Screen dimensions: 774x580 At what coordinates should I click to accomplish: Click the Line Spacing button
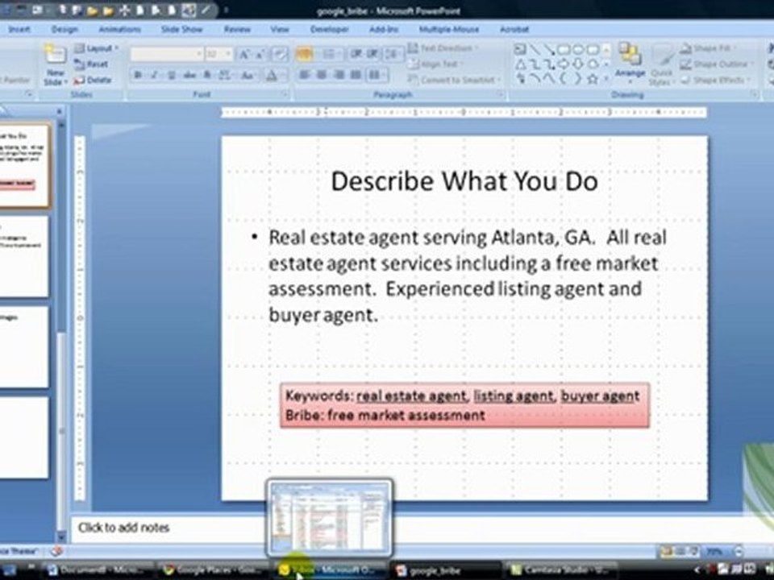pos(393,54)
